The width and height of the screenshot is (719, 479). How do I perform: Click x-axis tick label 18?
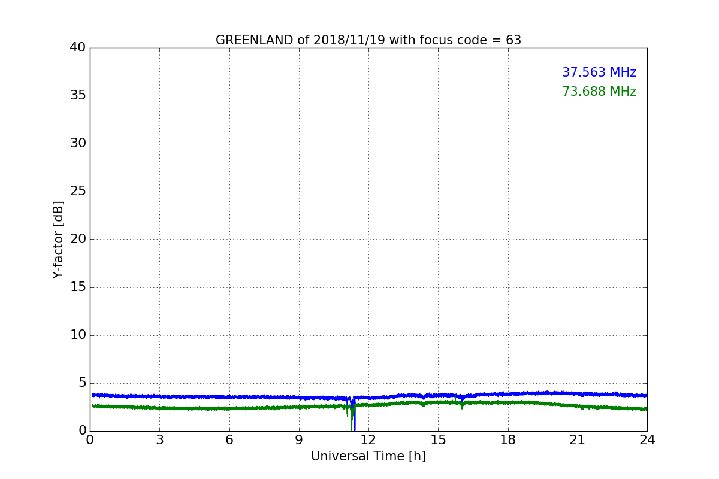tap(508, 440)
